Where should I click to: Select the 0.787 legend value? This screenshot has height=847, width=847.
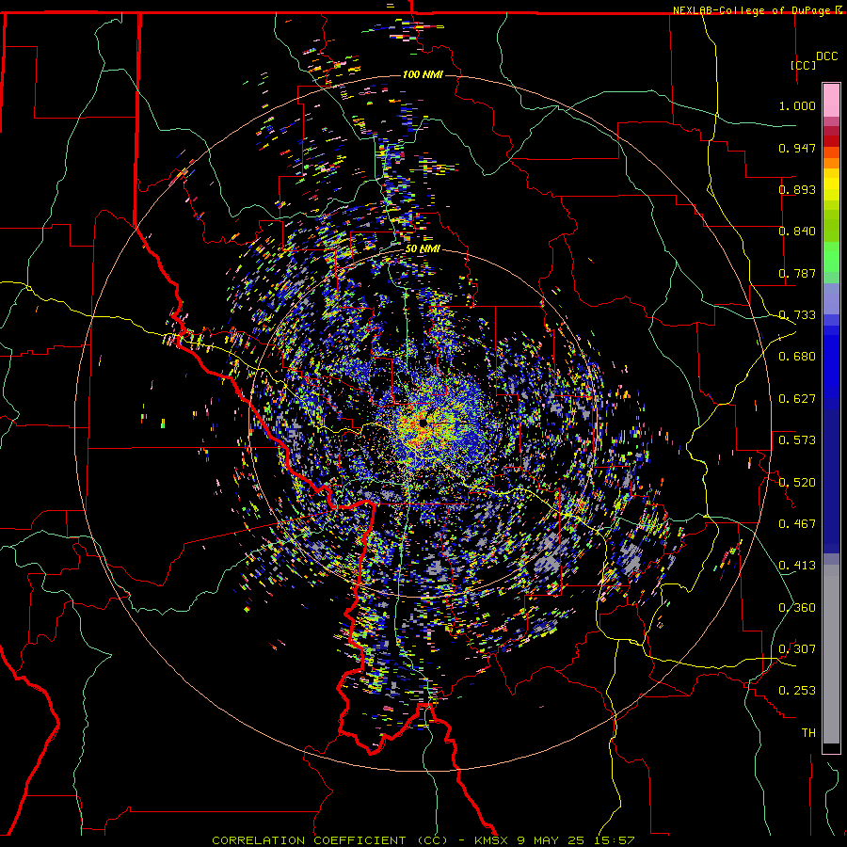pos(797,273)
